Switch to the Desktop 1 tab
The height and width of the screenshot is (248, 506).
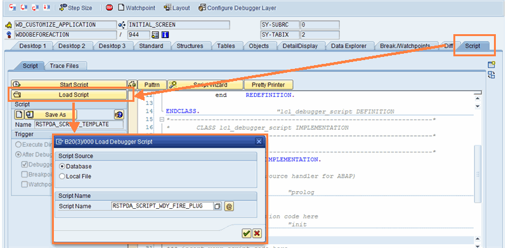pos(32,46)
